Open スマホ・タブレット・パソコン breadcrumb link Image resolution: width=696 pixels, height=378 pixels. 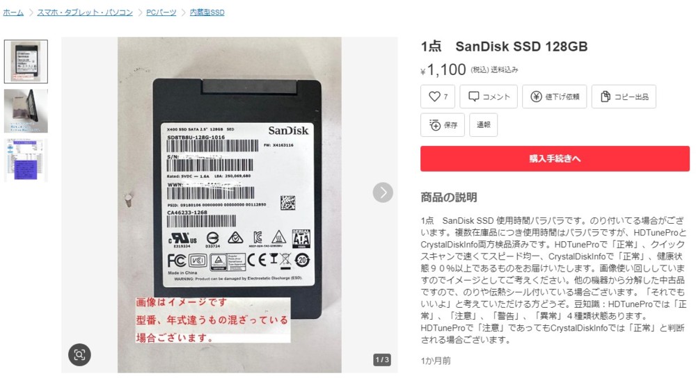pyautogui.click(x=85, y=13)
